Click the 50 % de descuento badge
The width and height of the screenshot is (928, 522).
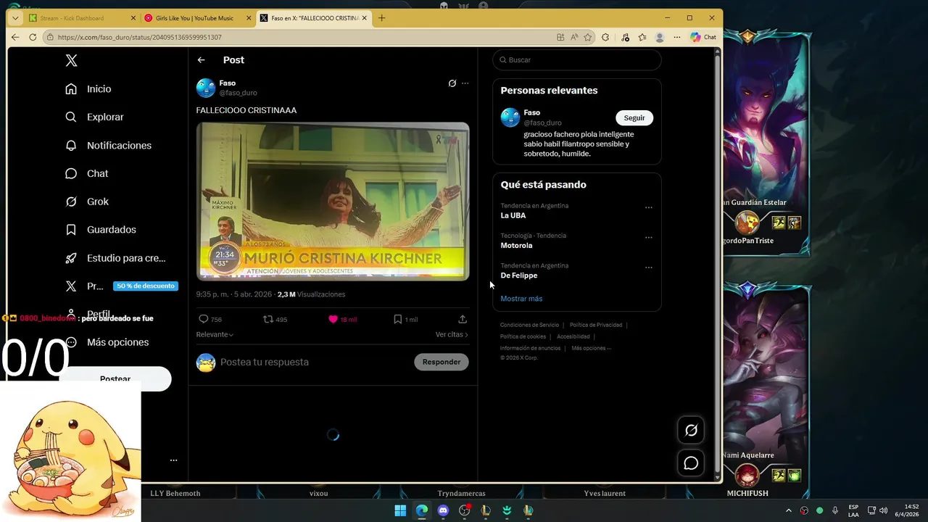(146, 286)
